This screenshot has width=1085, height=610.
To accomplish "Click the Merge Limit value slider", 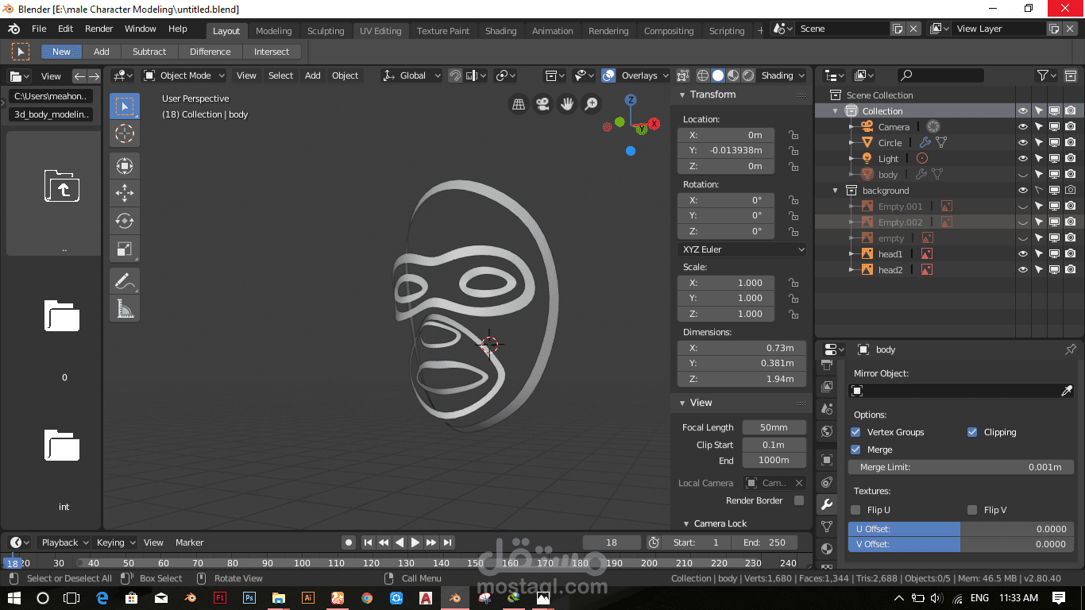I will pos(961,467).
